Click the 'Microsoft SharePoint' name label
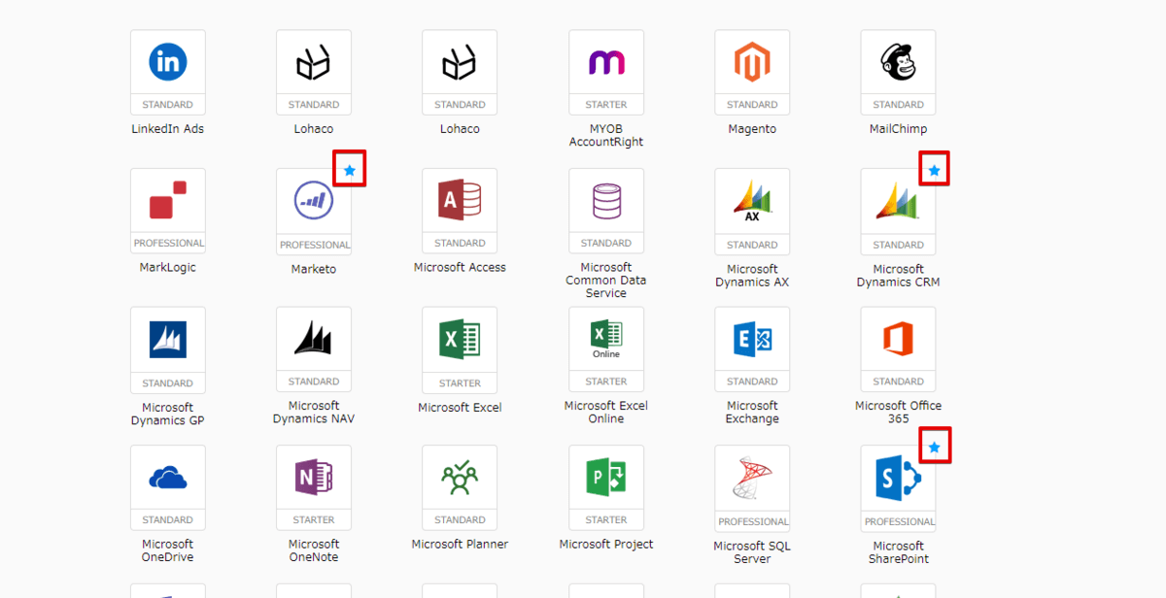Image resolution: width=1166 pixels, height=598 pixels. click(x=898, y=552)
